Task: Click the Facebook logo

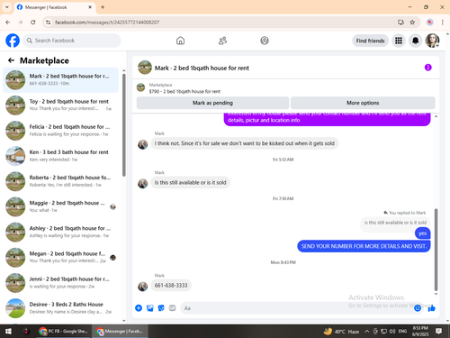Action: click(x=13, y=41)
